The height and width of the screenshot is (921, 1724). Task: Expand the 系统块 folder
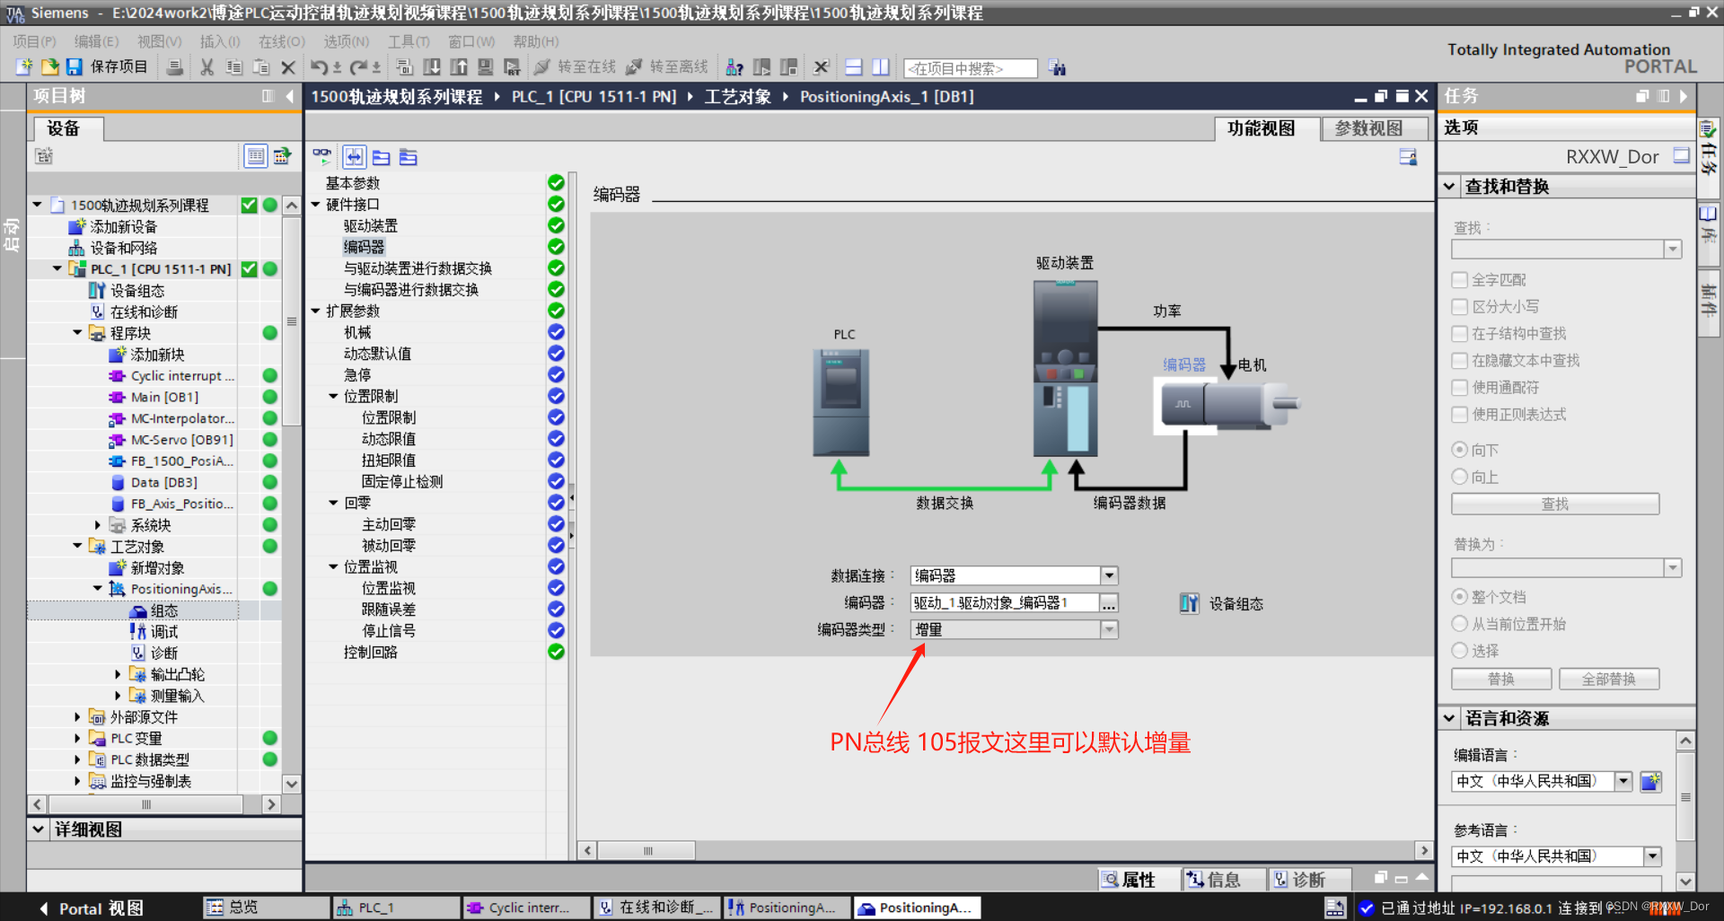(98, 525)
